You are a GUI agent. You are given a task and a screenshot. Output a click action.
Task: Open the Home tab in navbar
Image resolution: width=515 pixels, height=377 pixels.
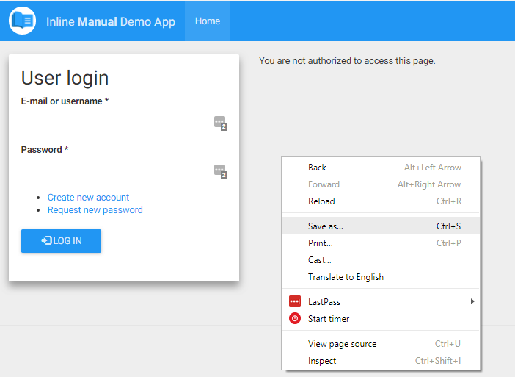coord(208,21)
